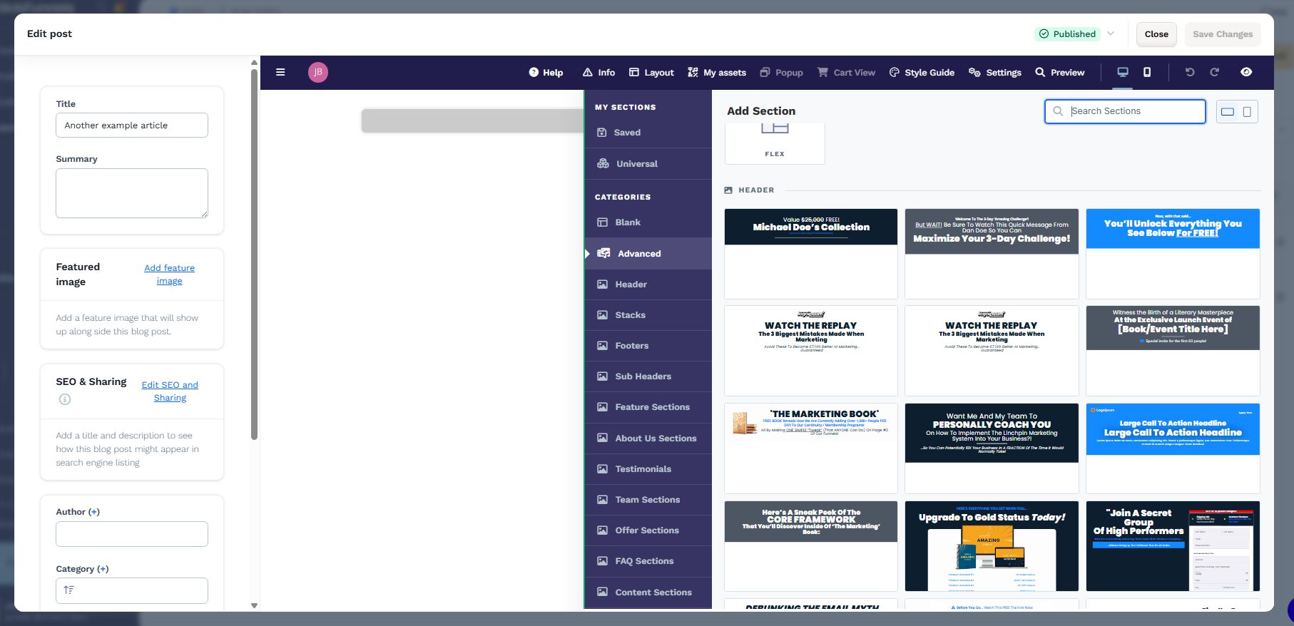Redo the last change

point(1215,72)
